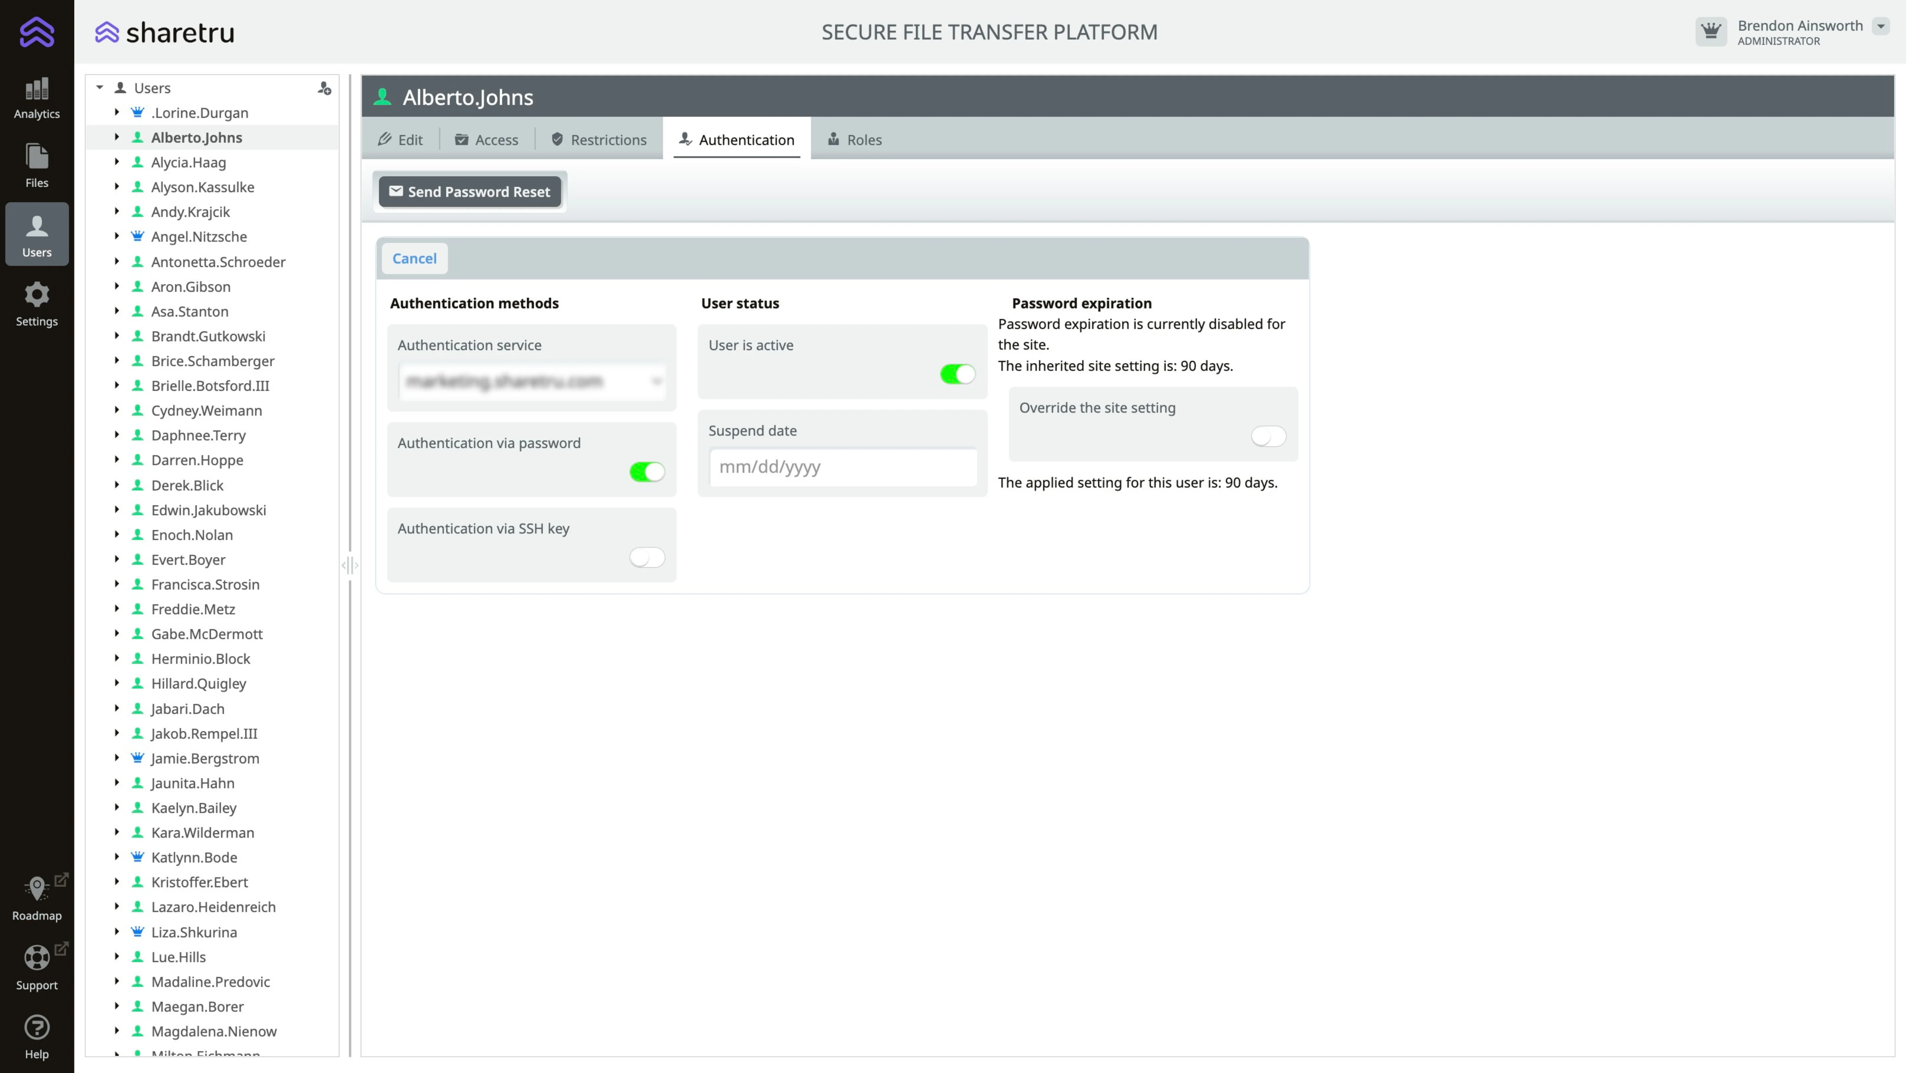
Task: Click the Cancel button
Action: pyautogui.click(x=414, y=258)
